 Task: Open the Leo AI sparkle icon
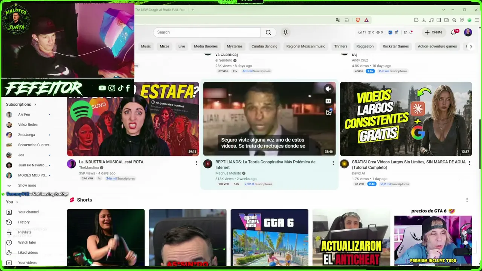[454, 20]
